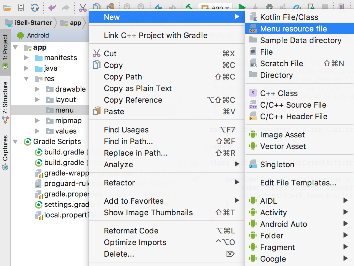Click the Undo arrow icon
This screenshot has width=354, height=266.
pos(52,7)
